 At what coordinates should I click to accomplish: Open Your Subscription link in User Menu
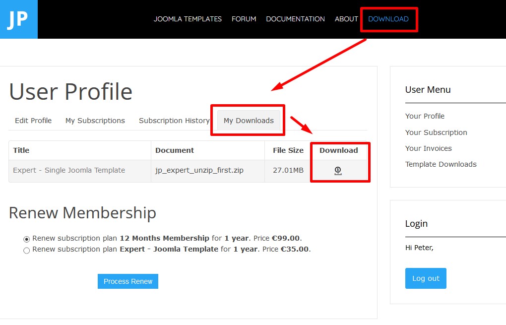click(436, 132)
